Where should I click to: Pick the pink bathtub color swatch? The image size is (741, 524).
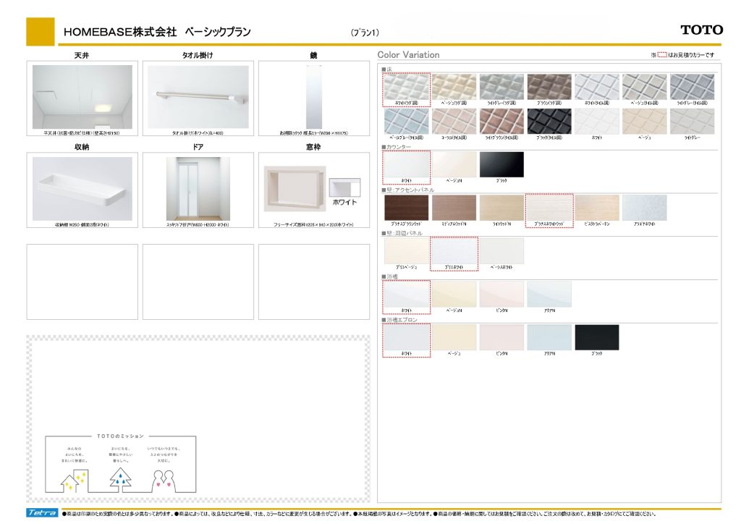click(x=501, y=294)
